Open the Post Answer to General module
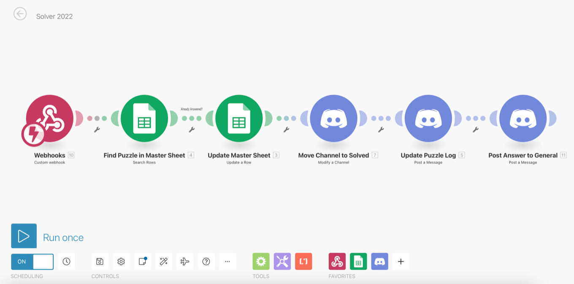 point(523,119)
